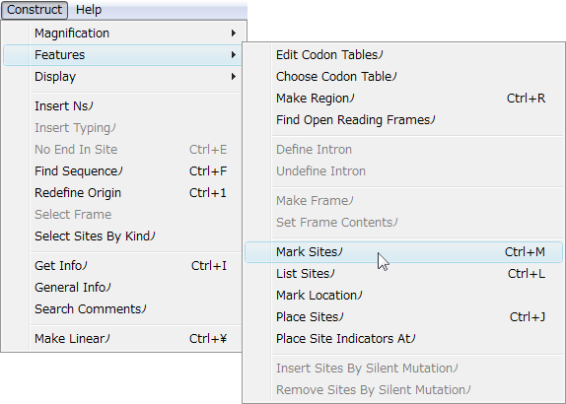Select Find Open Reading Frames
This screenshot has width=566, height=404.
[403, 120]
